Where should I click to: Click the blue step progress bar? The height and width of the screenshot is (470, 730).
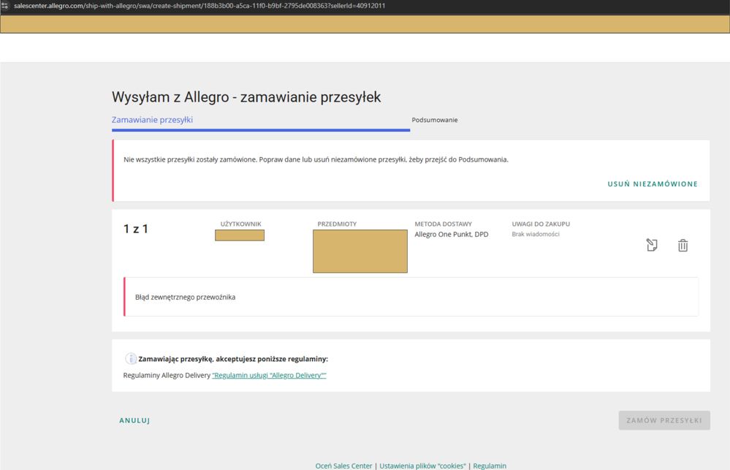click(260, 130)
